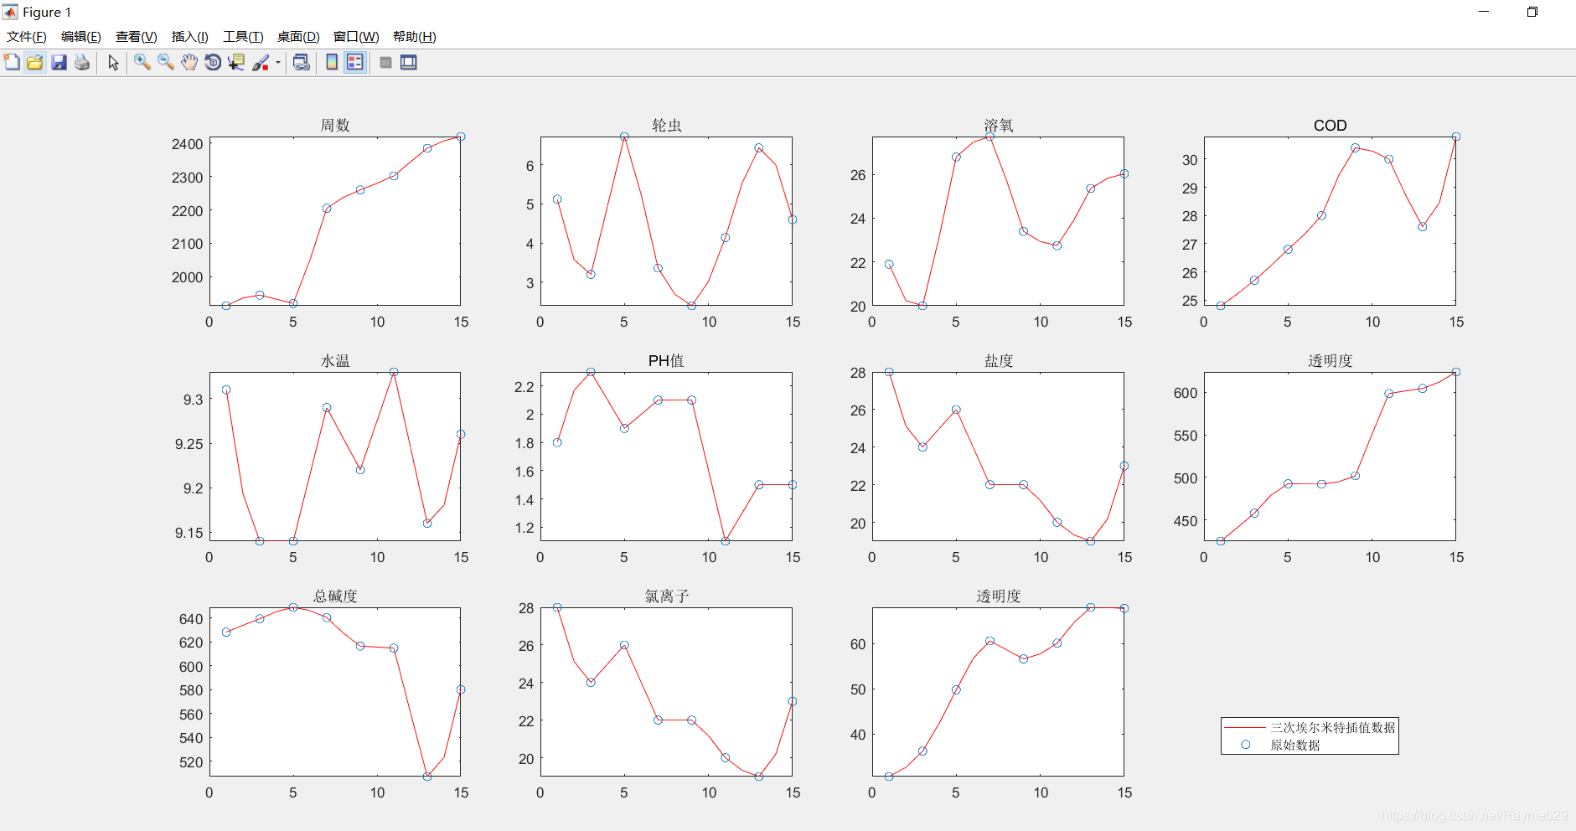Open the 工具(T) menu

243,37
